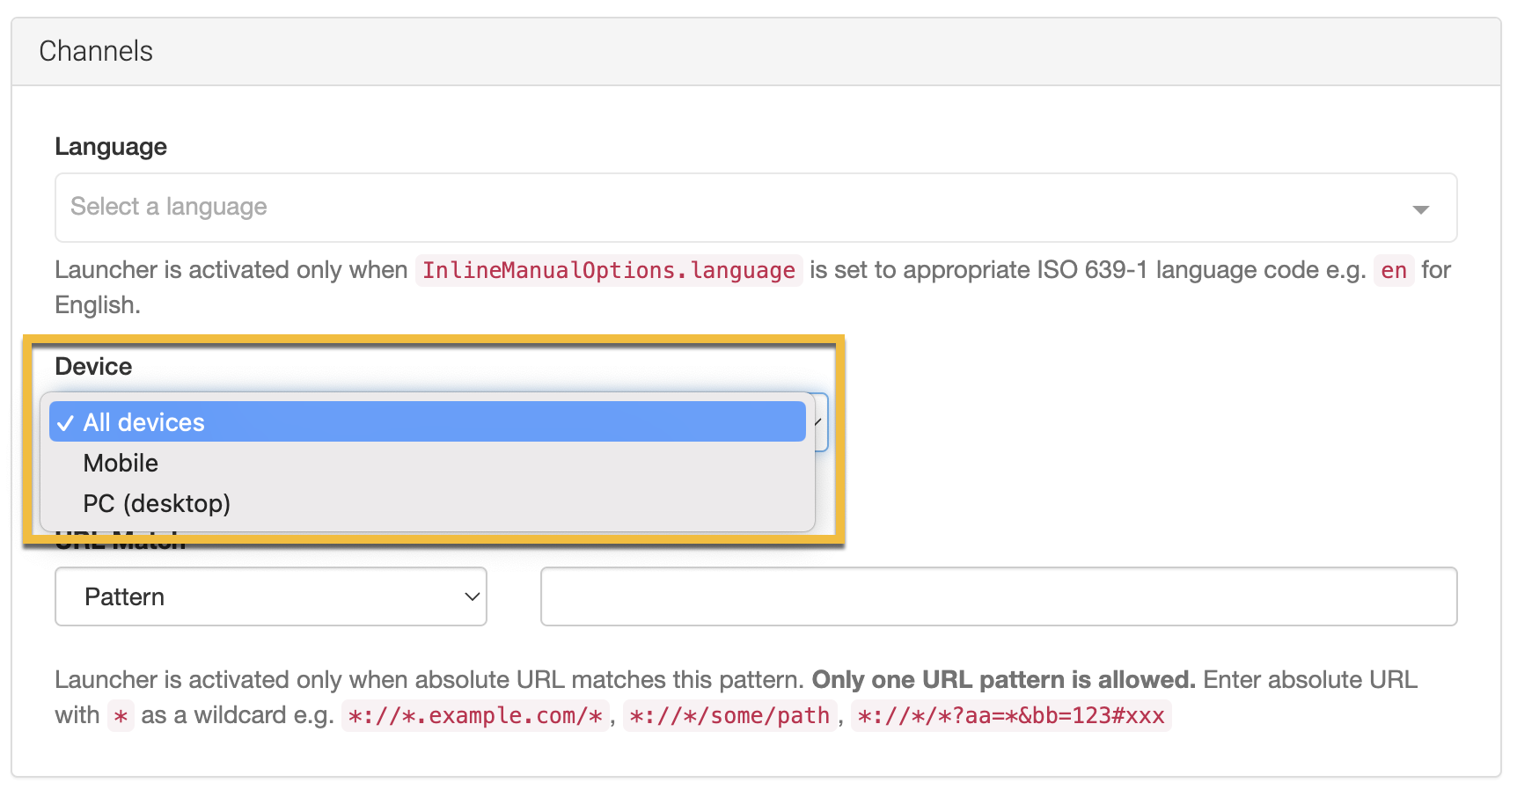
Task: Pick PC (desktop) device option
Action: (157, 503)
